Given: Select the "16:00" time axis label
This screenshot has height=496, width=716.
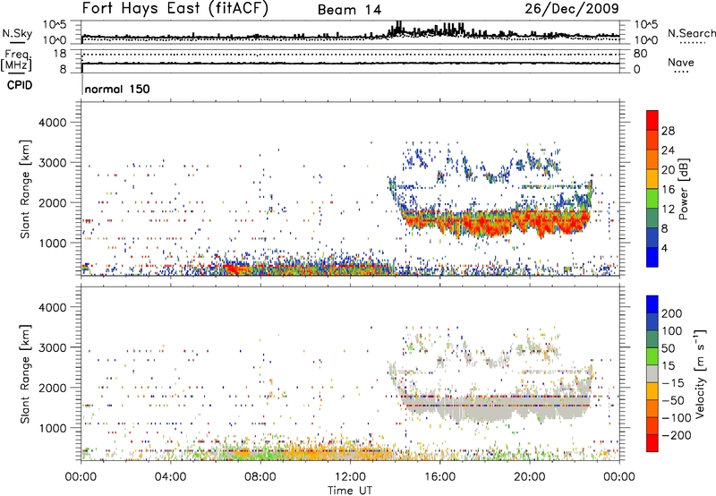Looking at the screenshot, I should 439,477.
